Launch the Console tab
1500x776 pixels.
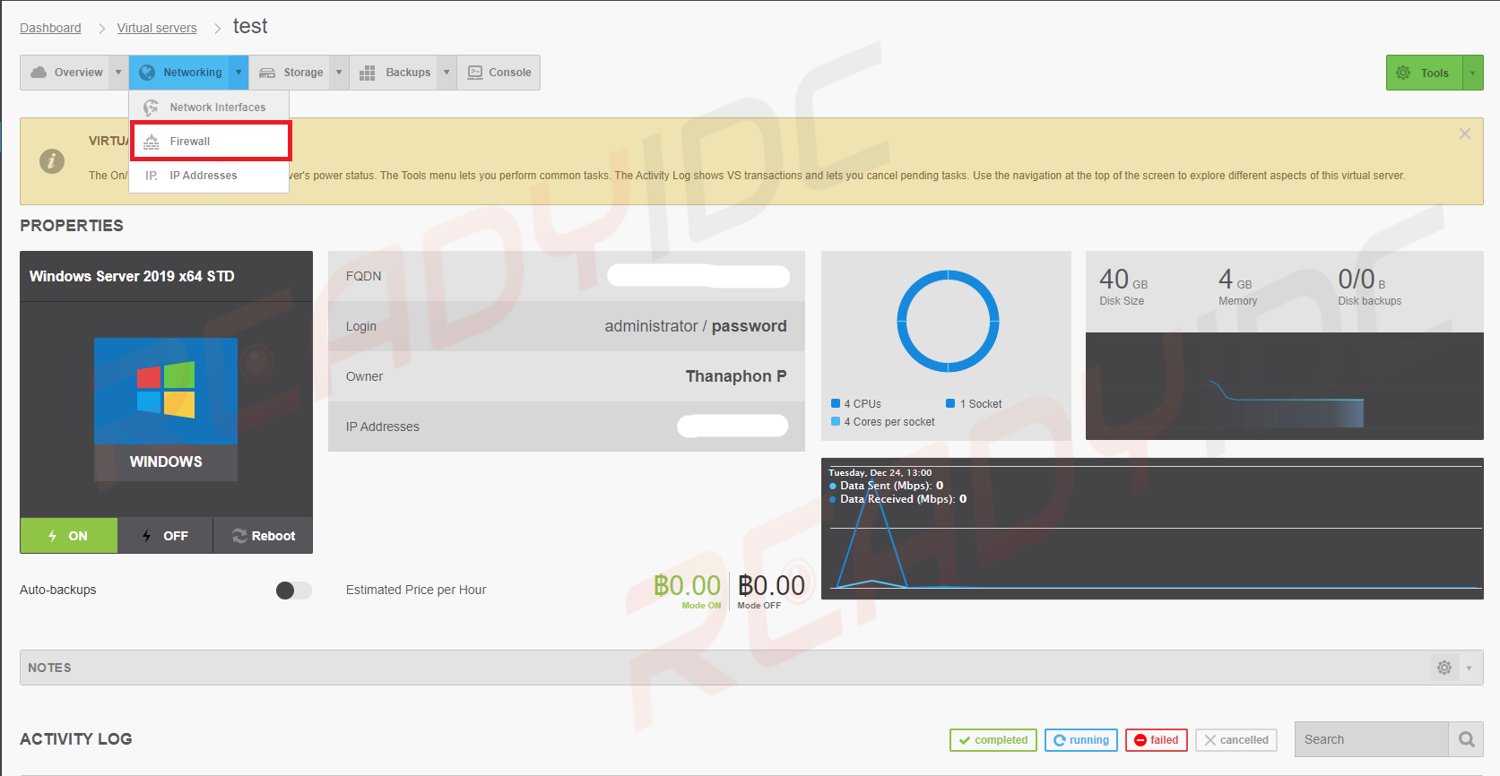499,73
